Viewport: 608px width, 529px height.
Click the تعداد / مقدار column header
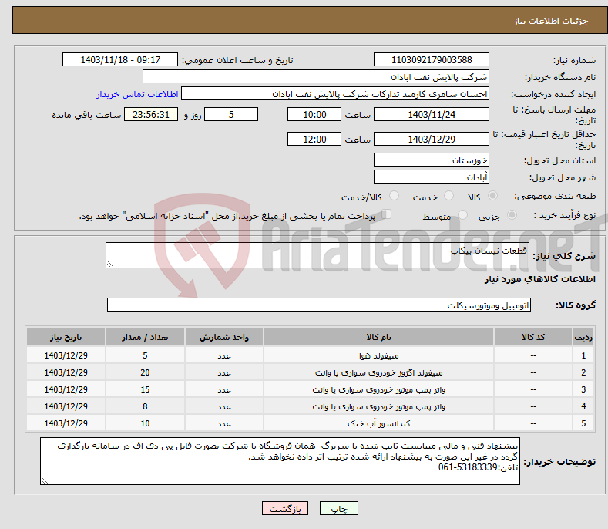point(145,337)
